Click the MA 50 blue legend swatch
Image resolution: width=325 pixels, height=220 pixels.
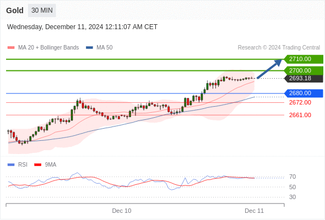(x=89, y=48)
